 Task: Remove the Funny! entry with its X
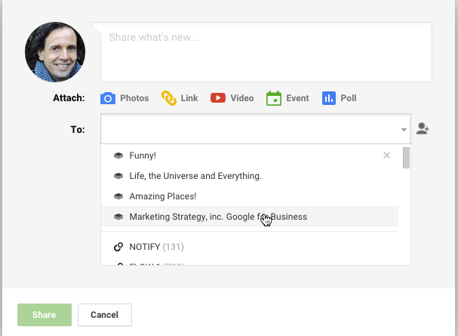[386, 156]
